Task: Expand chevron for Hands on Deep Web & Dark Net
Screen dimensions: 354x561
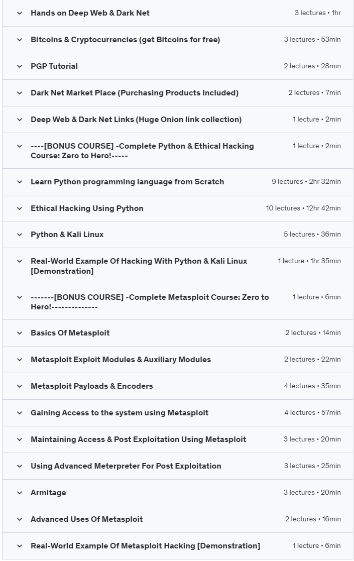Action: [20, 13]
